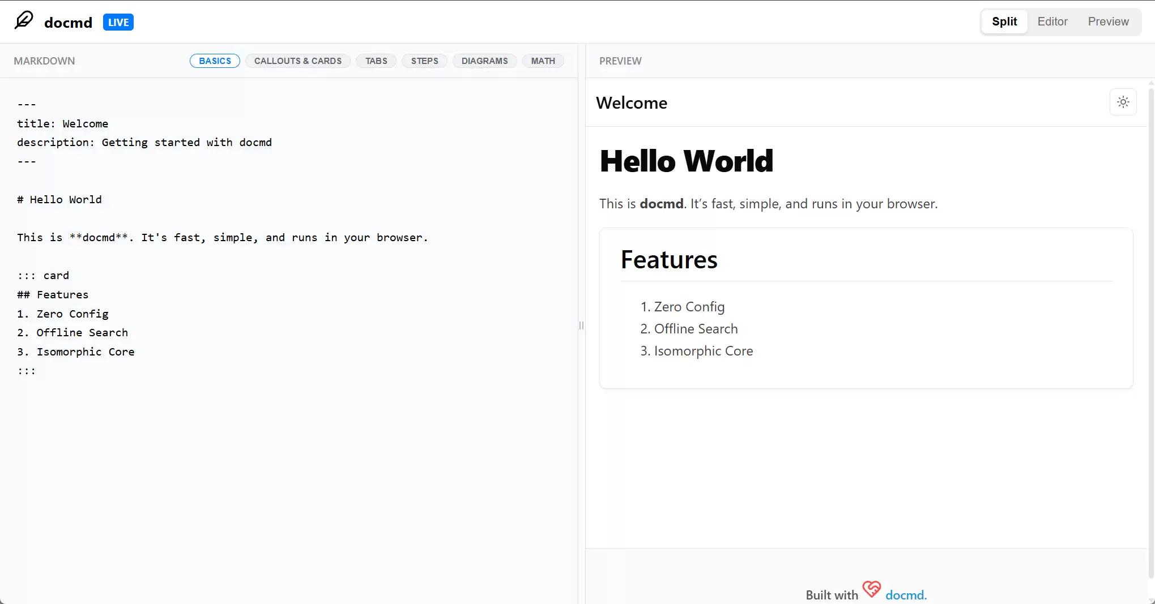Load the STEPS example template
The width and height of the screenshot is (1155, 604).
[x=424, y=61]
